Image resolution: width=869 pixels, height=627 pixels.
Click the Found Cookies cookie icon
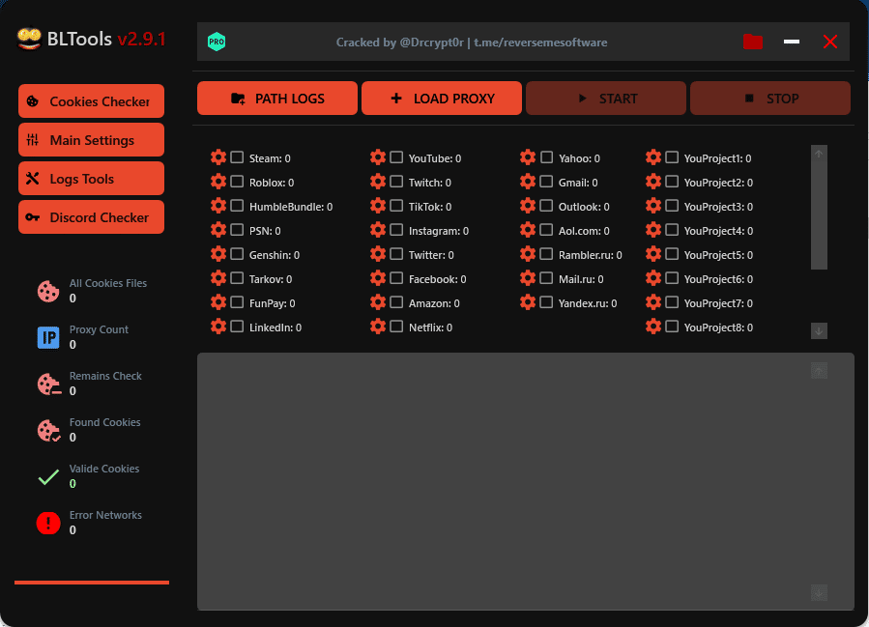coord(48,428)
